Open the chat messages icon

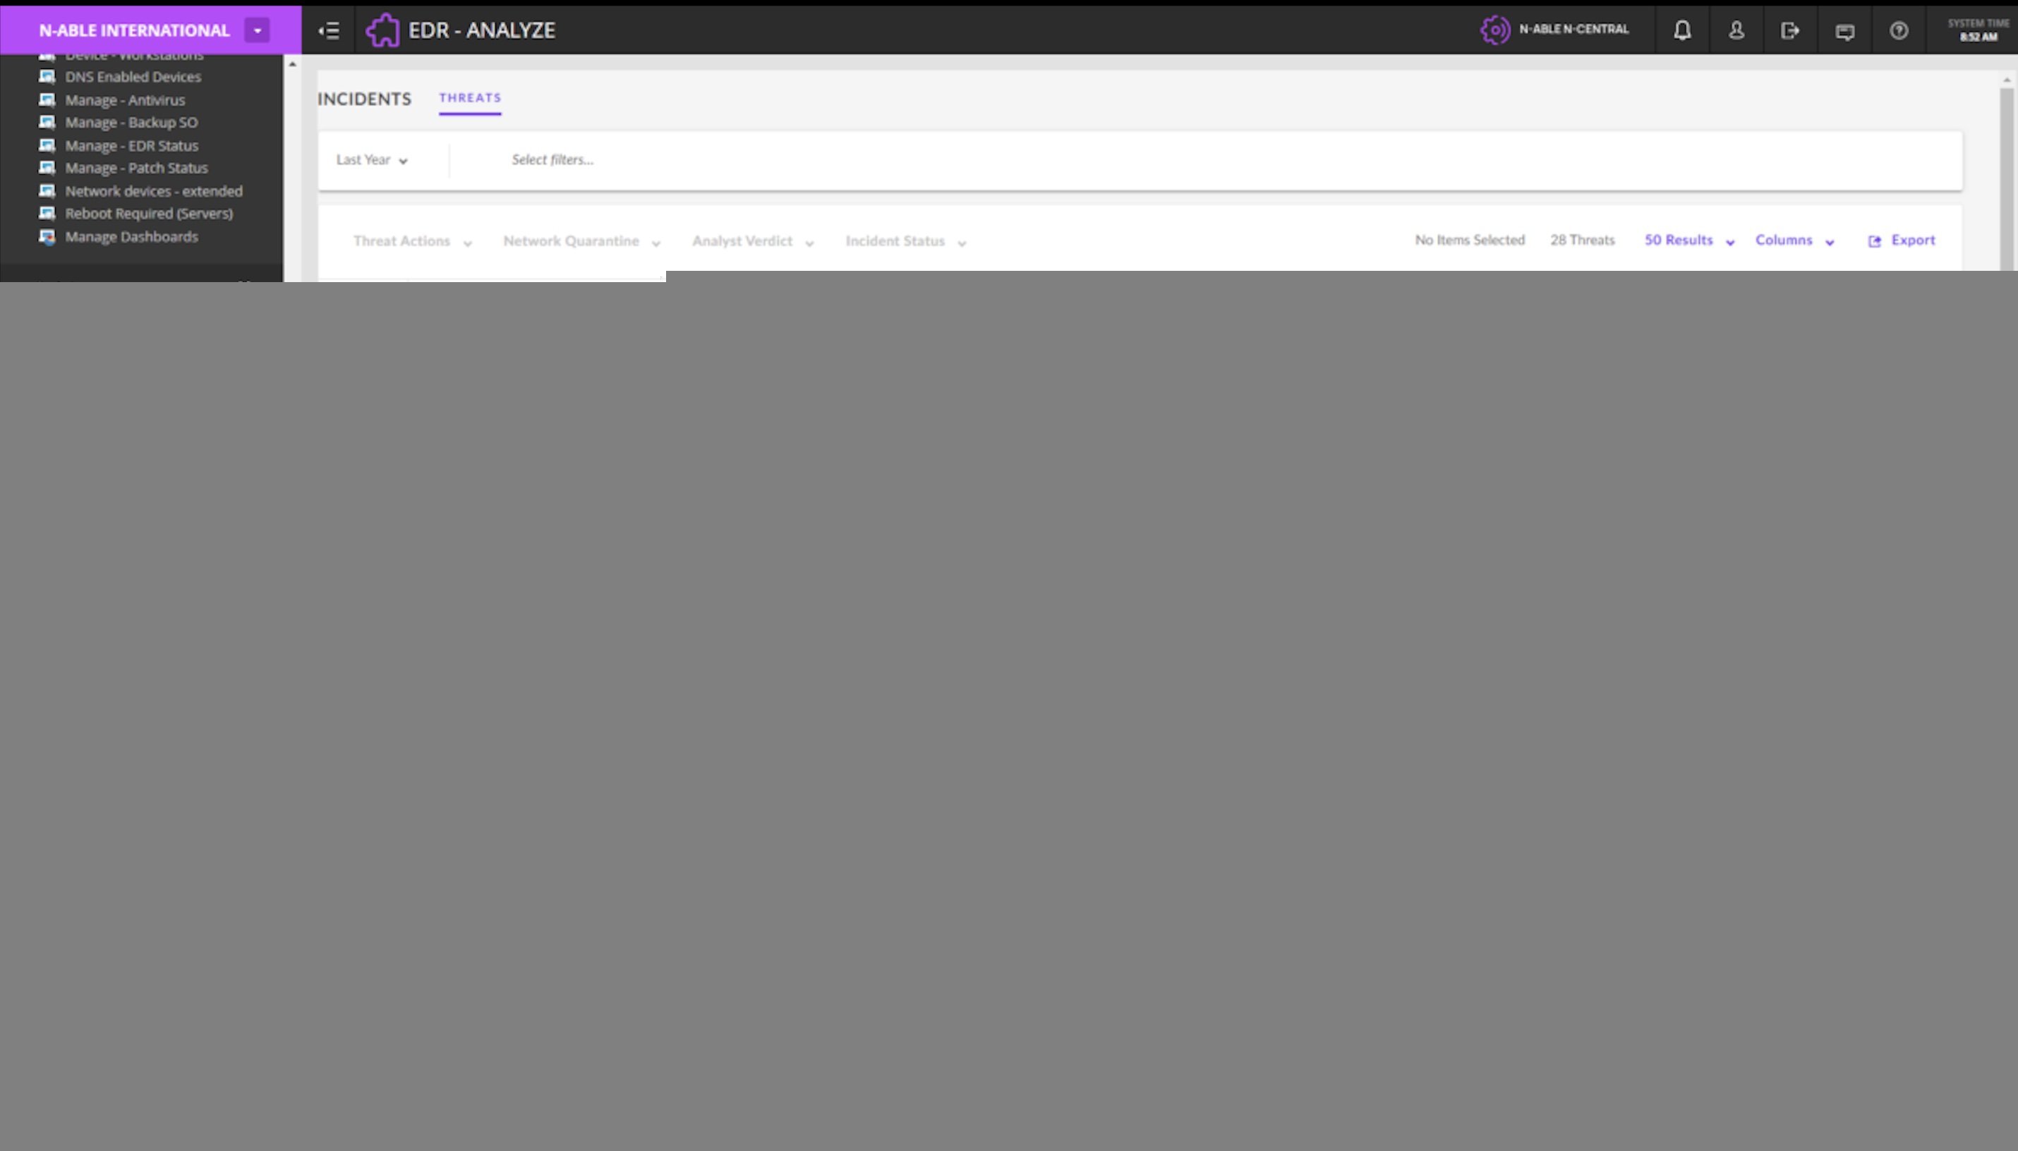pos(1844,32)
